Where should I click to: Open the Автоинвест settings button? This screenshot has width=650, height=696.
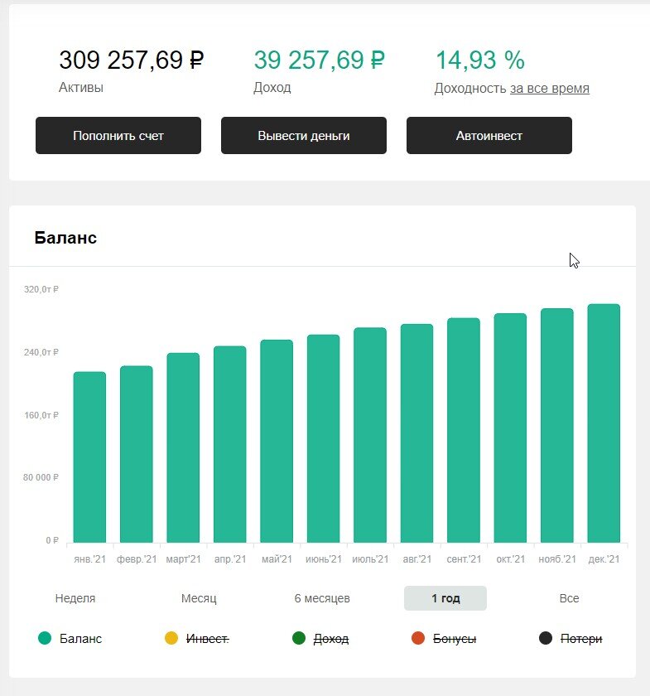489,135
